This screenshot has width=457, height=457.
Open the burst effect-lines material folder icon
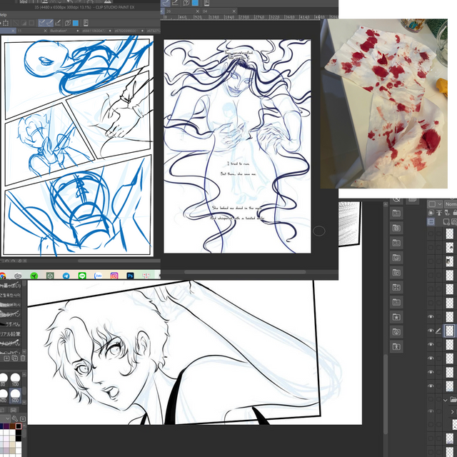(396, 287)
